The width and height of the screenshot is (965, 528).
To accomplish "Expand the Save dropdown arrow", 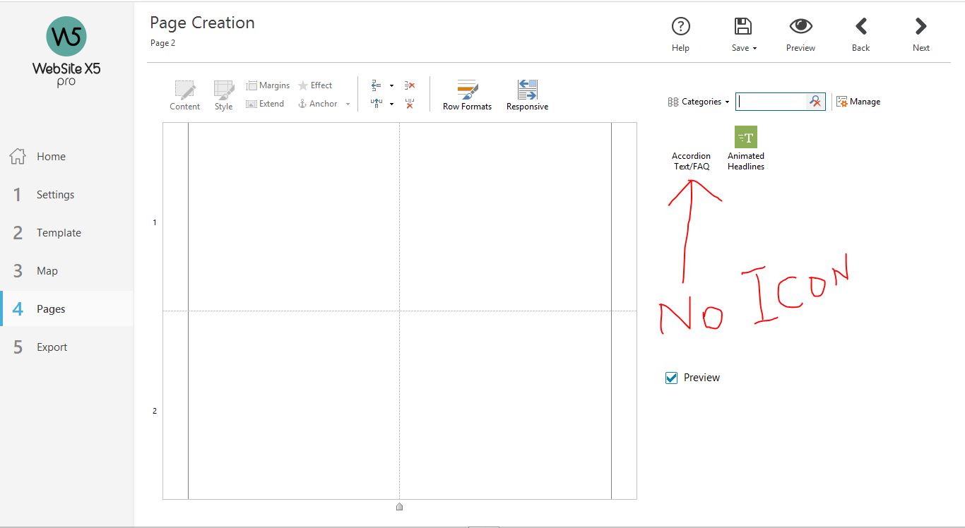I will 754,48.
